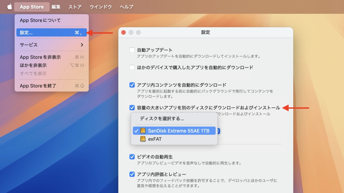Open the Apple menu logo
The width and height of the screenshot is (344, 193).
(x=10, y=7)
